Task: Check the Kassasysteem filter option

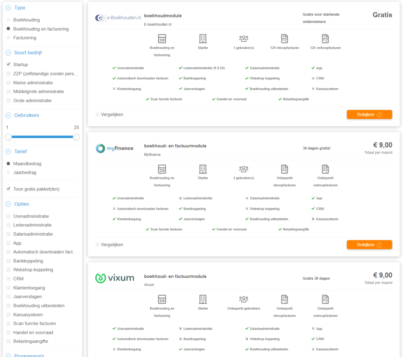Action: [x=8, y=315]
